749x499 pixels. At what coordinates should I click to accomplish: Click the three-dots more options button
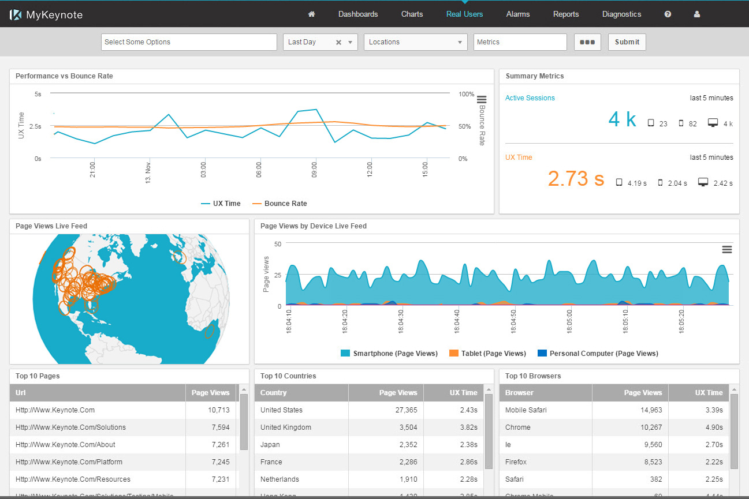point(587,42)
